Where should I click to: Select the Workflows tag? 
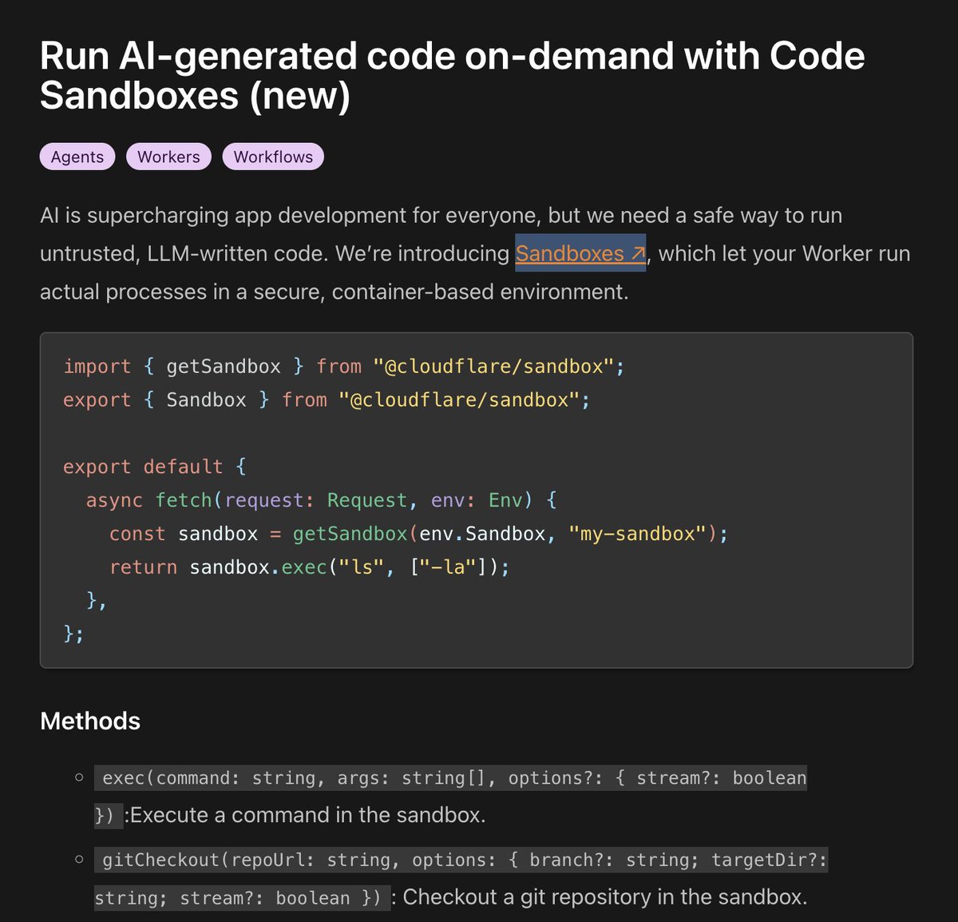(x=273, y=157)
